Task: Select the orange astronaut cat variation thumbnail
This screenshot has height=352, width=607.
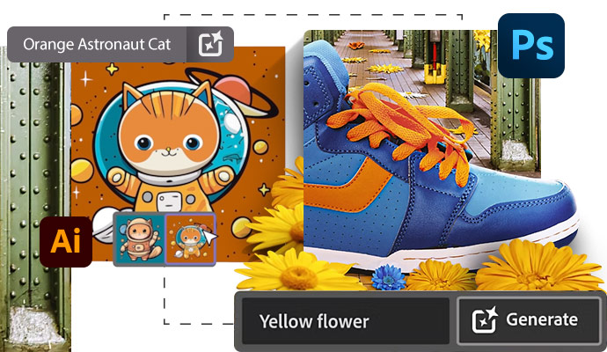Action: [x=191, y=239]
